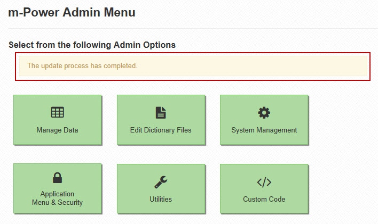This screenshot has height=224, width=378.
Task: Click the m-Power Admin Menu heading
Action: coord(72,12)
